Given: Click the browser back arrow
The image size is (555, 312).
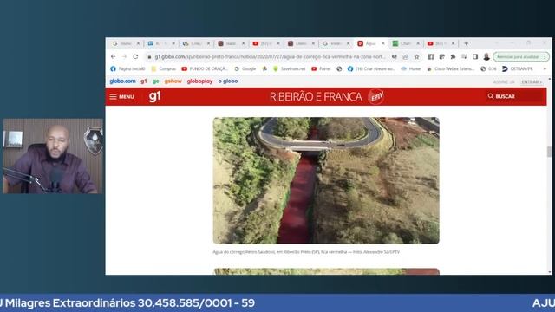Looking at the screenshot, I should (113, 56).
